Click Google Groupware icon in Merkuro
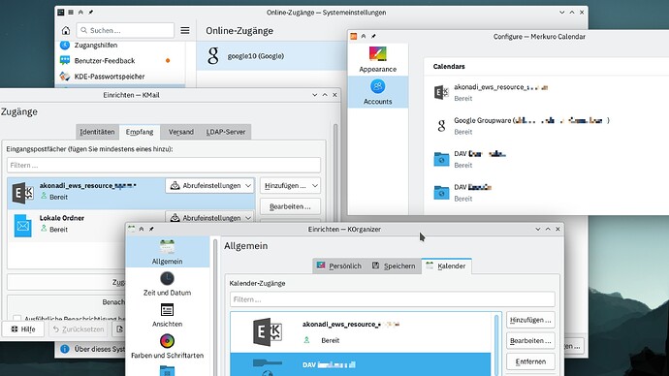The height and width of the screenshot is (376, 669). pyautogui.click(x=441, y=125)
